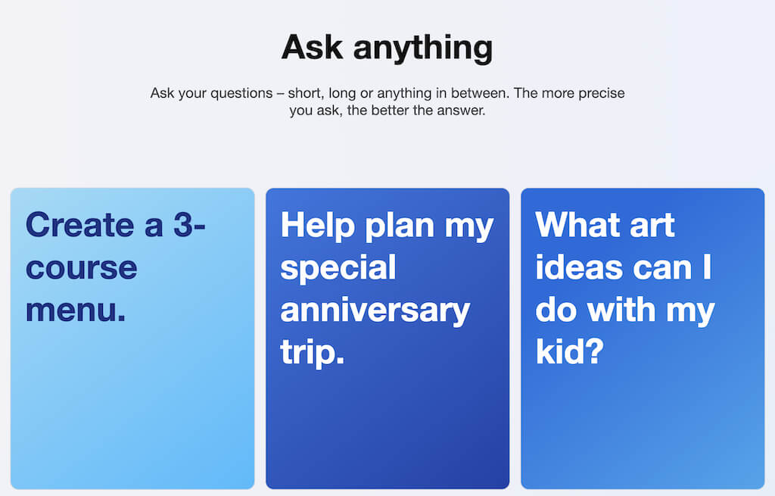Click the subtitle line starting "Ask your questions"
This screenshot has width=775, height=496.
[x=387, y=94]
